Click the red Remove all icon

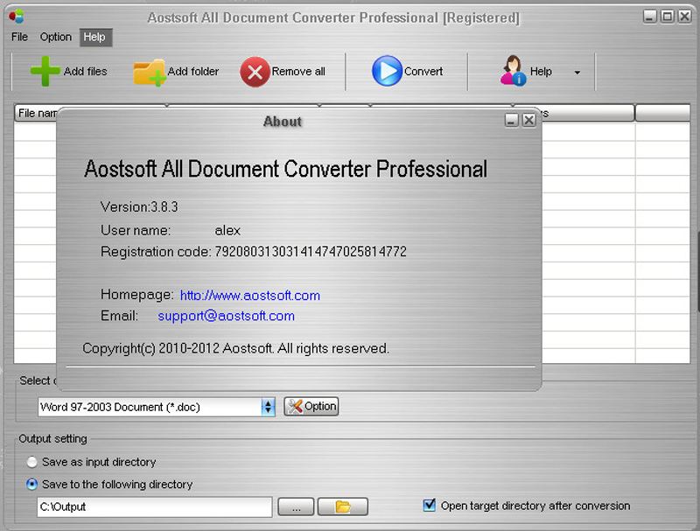255,72
